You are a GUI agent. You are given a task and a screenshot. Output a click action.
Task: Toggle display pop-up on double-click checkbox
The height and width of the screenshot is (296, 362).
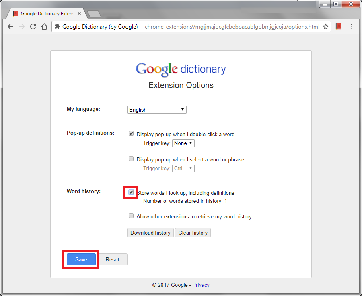(131, 134)
